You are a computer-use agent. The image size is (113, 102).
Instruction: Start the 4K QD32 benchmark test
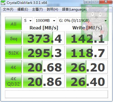click(13, 81)
